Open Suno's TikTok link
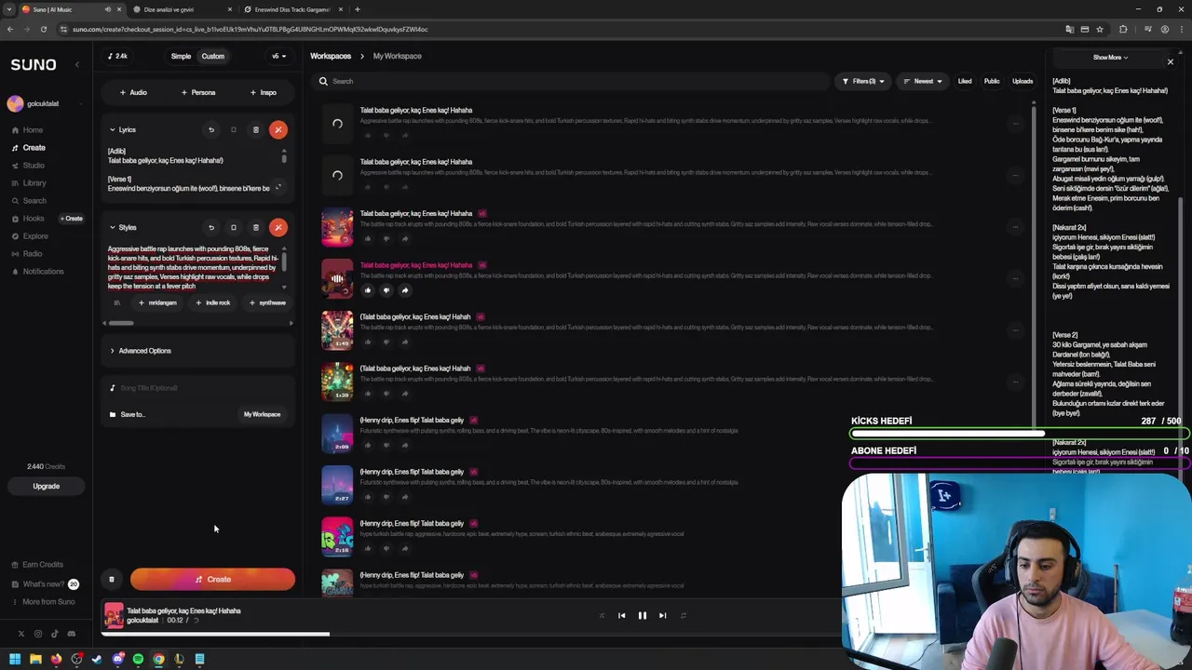 (x=54, y=634)
